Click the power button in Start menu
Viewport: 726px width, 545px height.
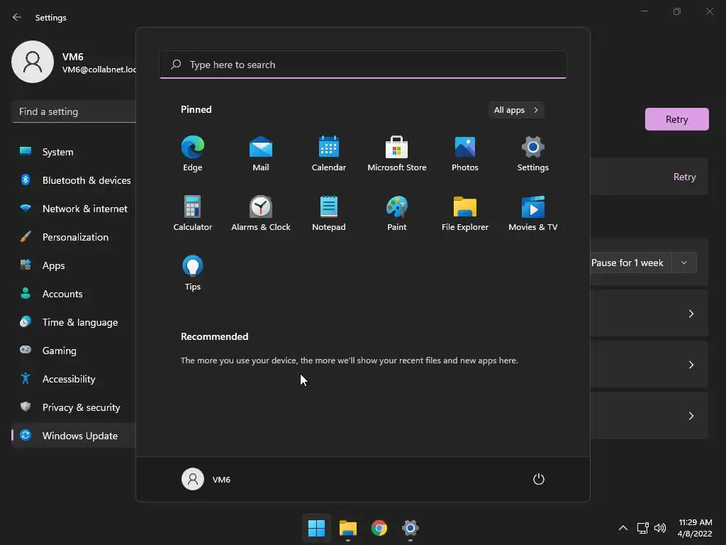coord(539,479)
